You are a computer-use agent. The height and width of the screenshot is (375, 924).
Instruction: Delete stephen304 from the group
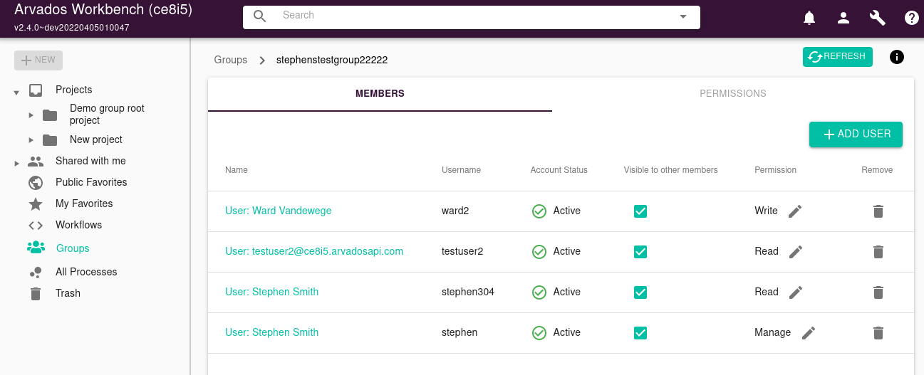tap(878, 292)
